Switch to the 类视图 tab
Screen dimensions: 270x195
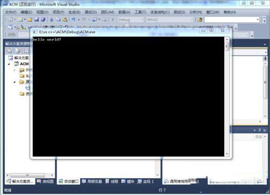(45, 181)
